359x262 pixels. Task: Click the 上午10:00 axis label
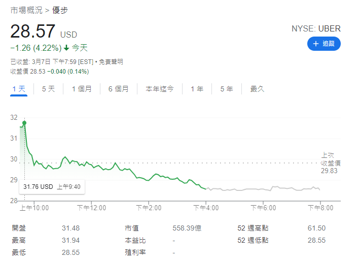tap(34, 208)
